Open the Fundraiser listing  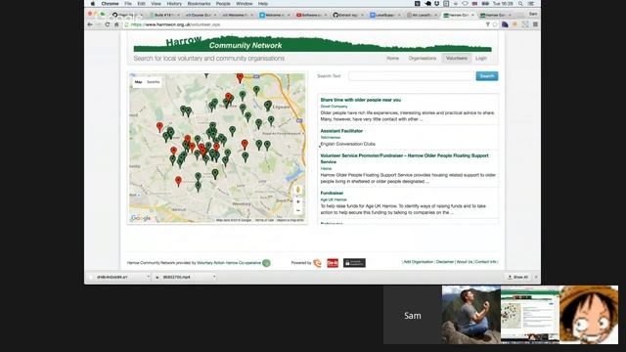coord(332,194)
